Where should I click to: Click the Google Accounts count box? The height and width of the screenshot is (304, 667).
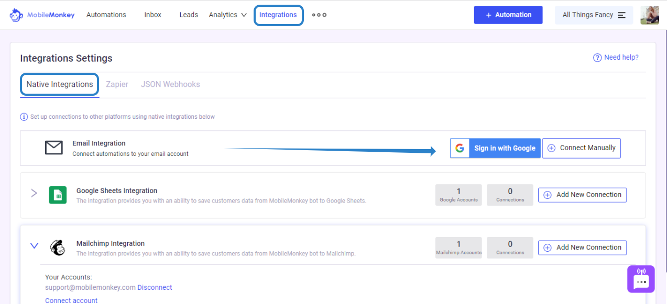click(x=458, y=195)
